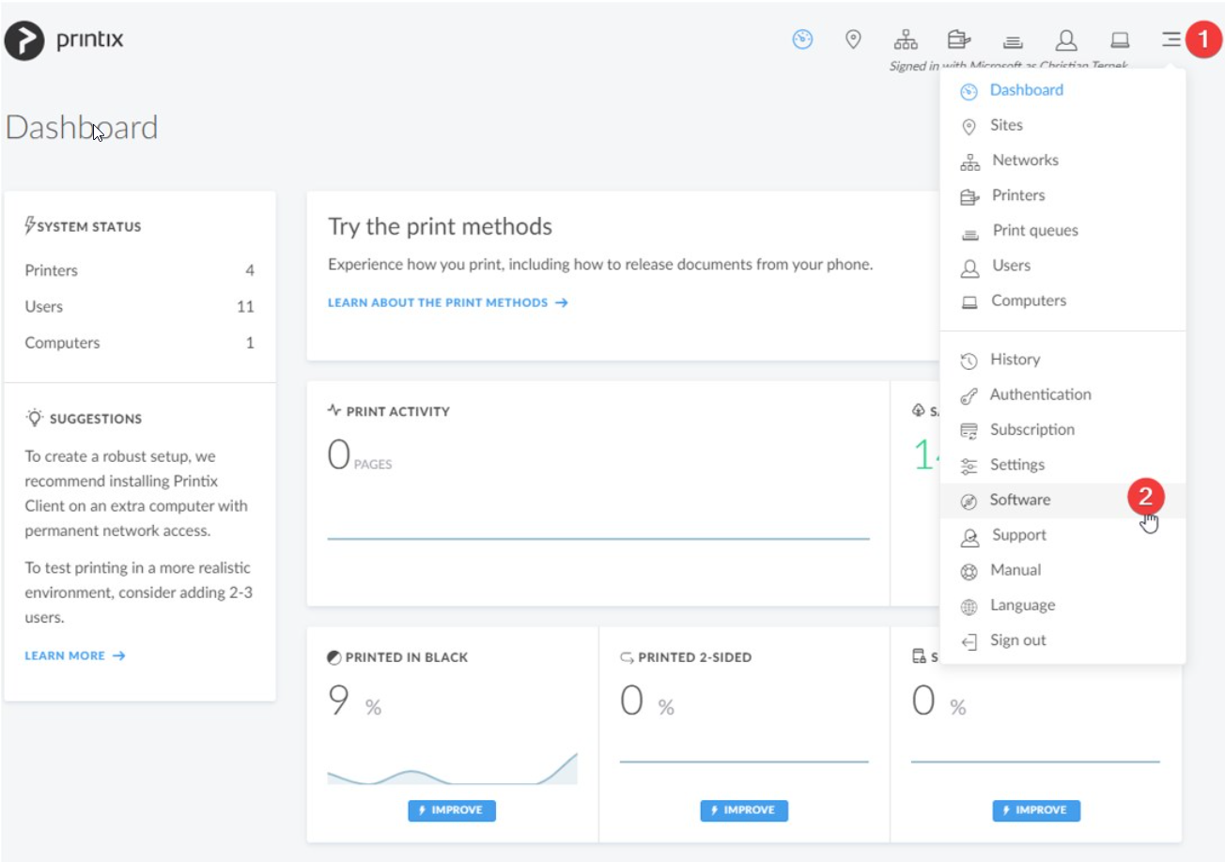Open the Computers icon in the toolbar
This screenshot has width=1225, height=862.
point(1119,39)
